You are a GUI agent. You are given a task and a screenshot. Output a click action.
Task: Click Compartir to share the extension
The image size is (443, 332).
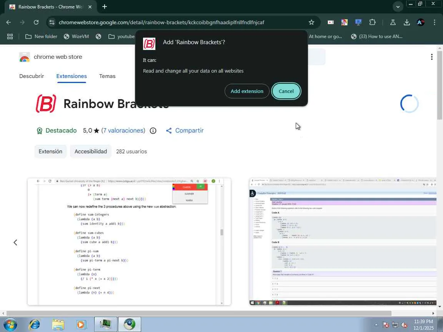[x=185, y=130]
